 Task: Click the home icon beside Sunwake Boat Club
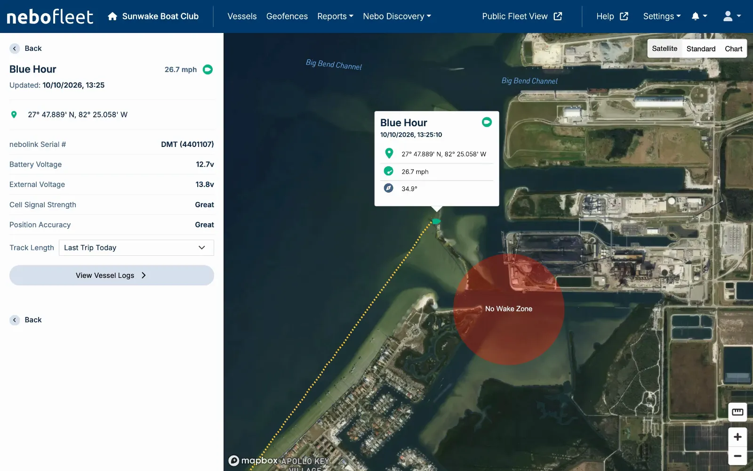(x=112, y=16)
